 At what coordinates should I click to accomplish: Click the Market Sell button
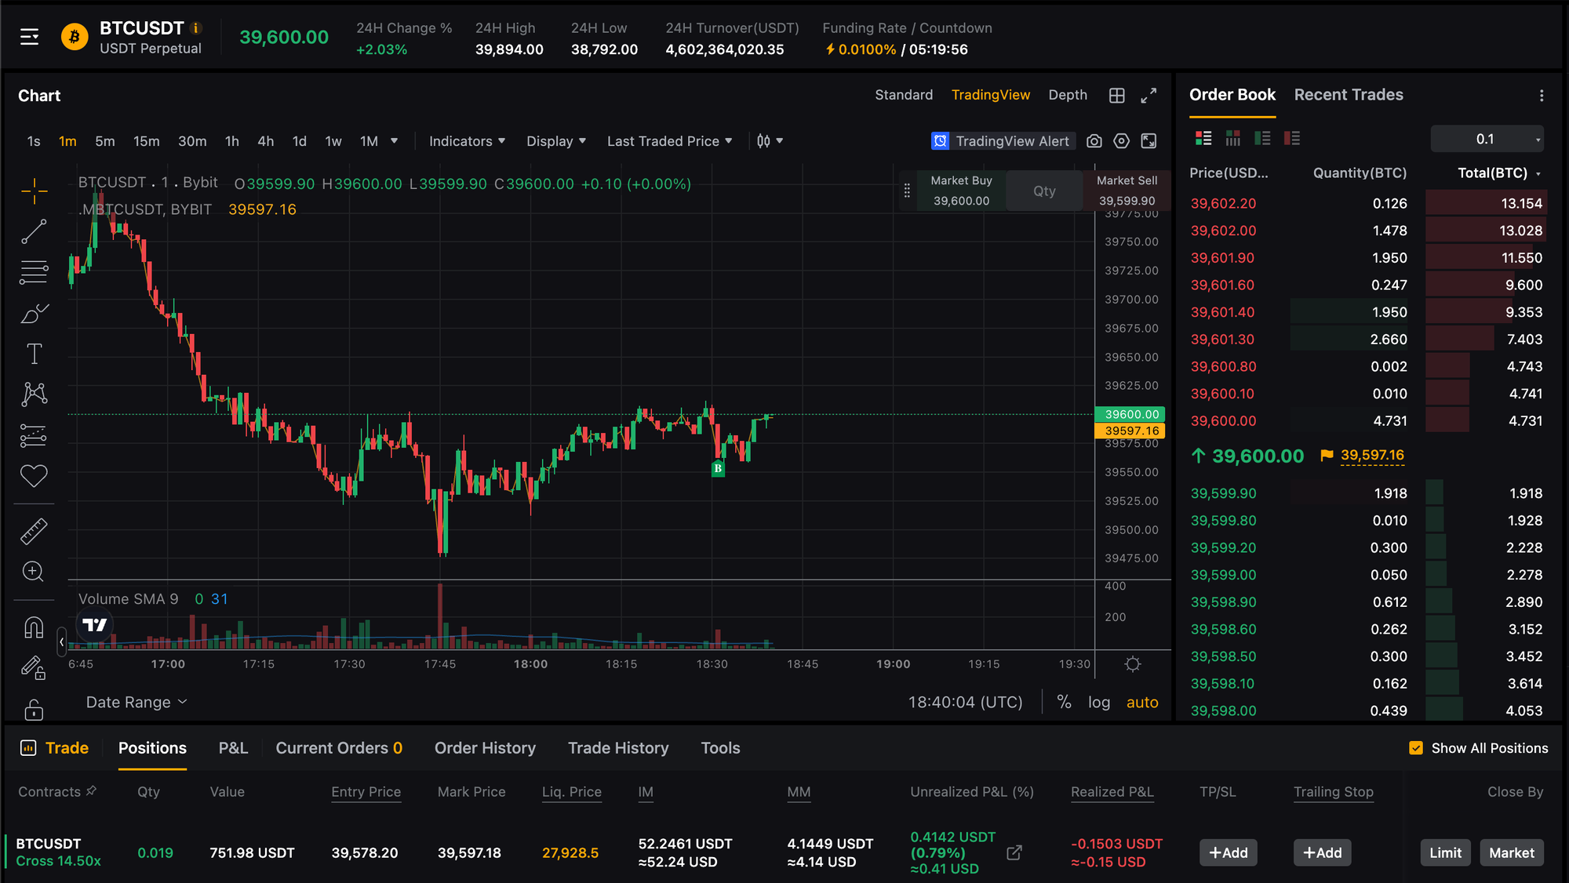pyautogui.click(x=1127, y=191)
